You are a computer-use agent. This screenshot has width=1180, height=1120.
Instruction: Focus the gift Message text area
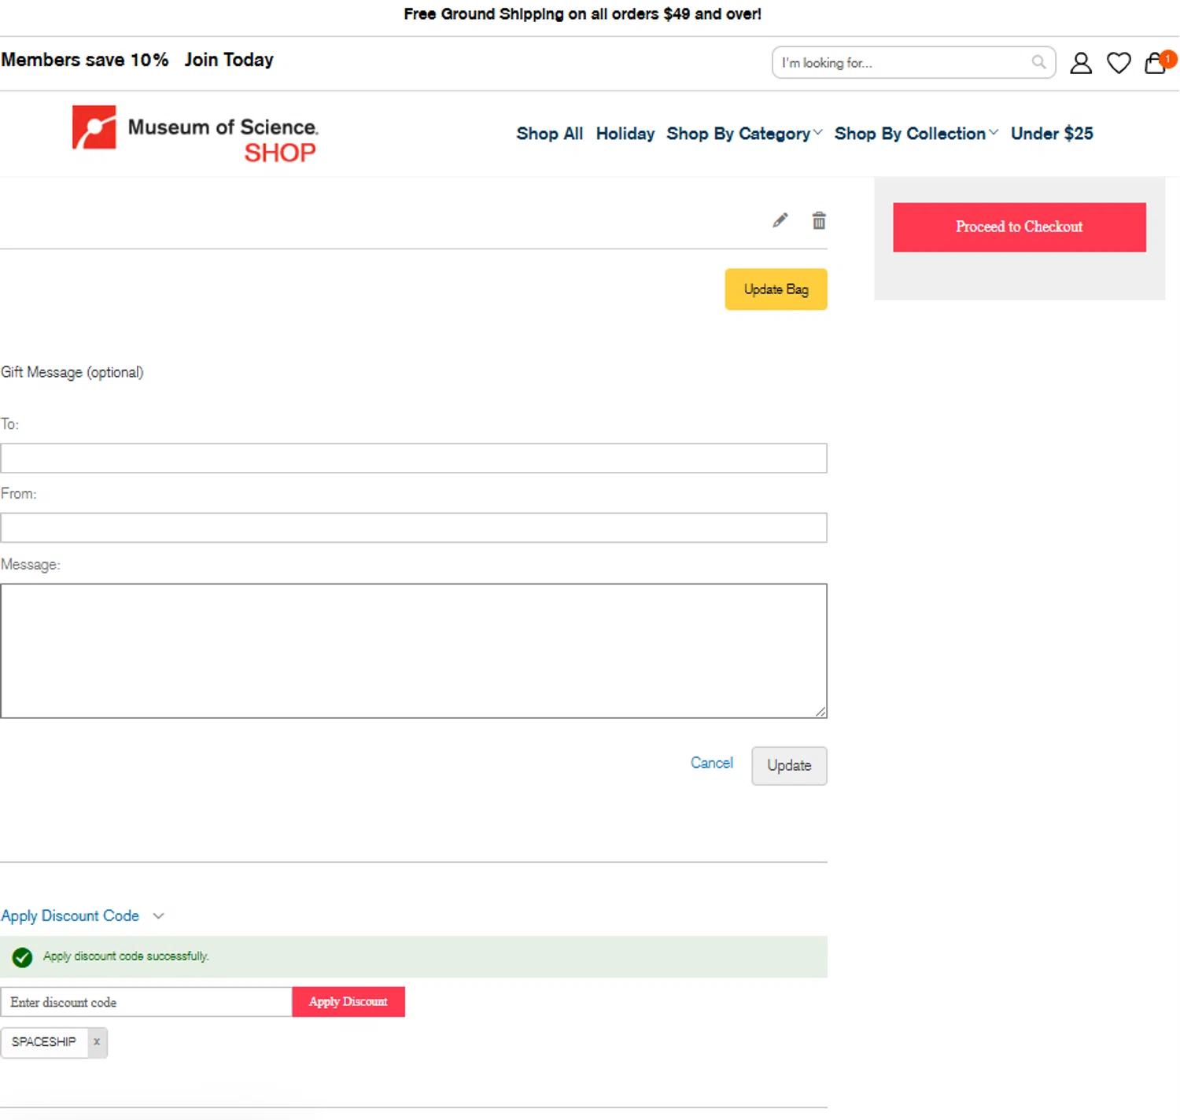point(413,650)
